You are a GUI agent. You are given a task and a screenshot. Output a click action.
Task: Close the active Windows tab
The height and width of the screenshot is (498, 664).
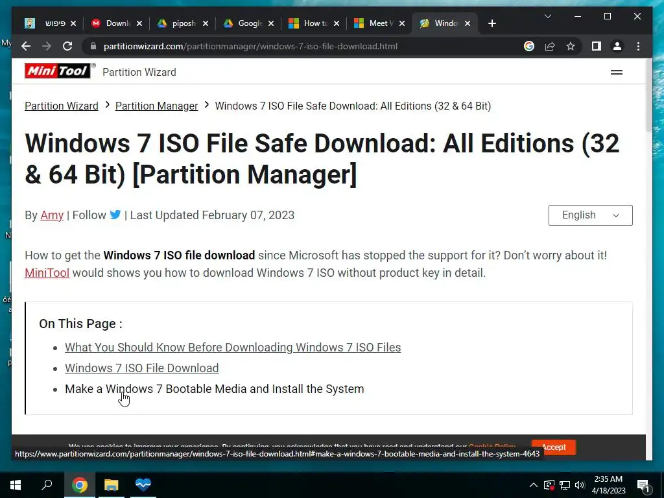pos(468,23)
